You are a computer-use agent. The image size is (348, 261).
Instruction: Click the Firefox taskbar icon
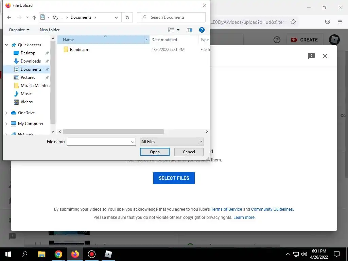(x=75, y=254)
